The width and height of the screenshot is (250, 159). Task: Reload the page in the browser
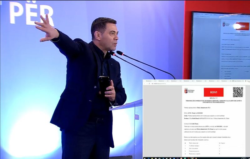click(x=149, y=84)
